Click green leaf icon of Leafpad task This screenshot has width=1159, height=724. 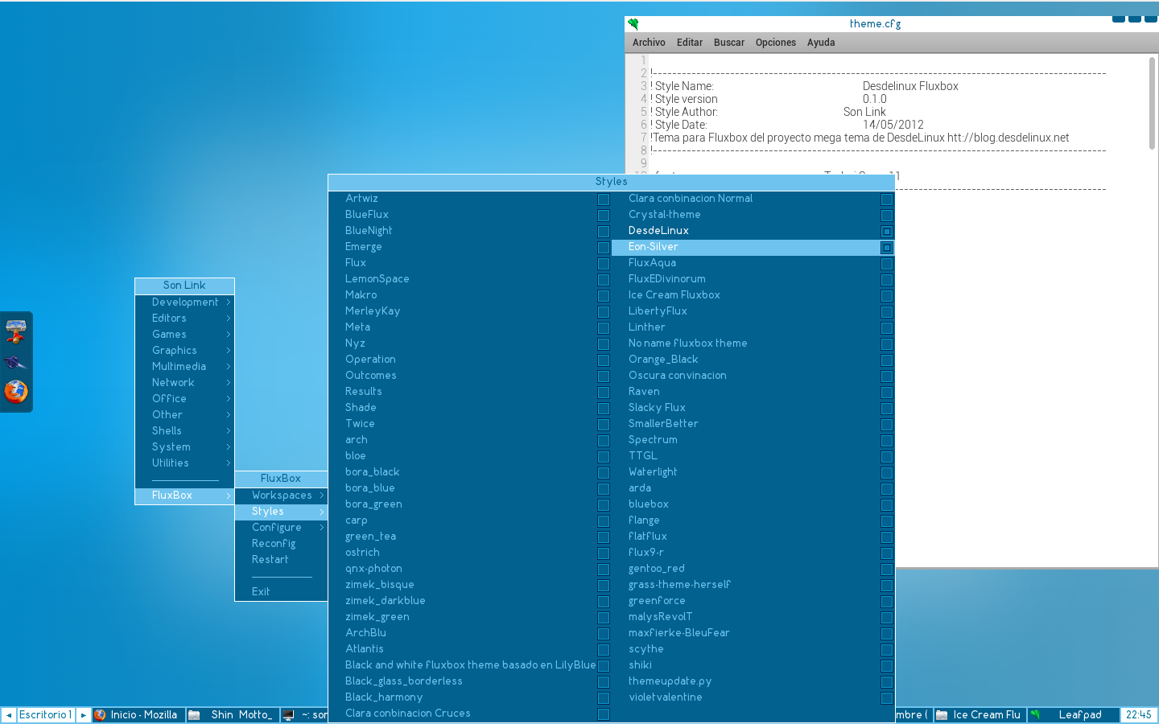coord(1035,715)
